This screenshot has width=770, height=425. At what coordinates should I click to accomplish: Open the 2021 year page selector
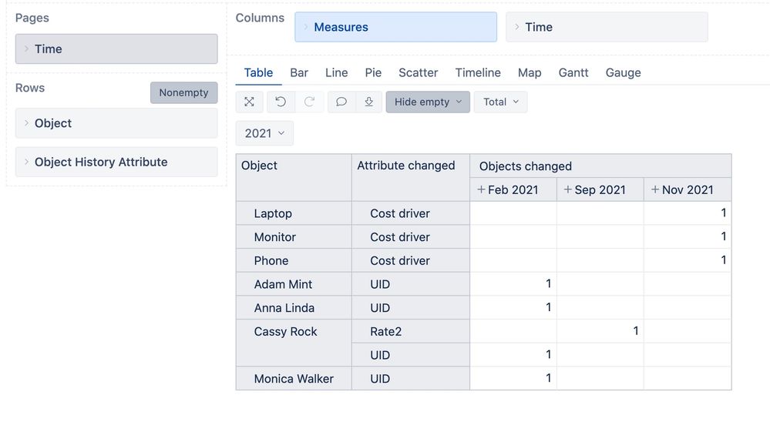pyautogui.click(x=264, y=133)
